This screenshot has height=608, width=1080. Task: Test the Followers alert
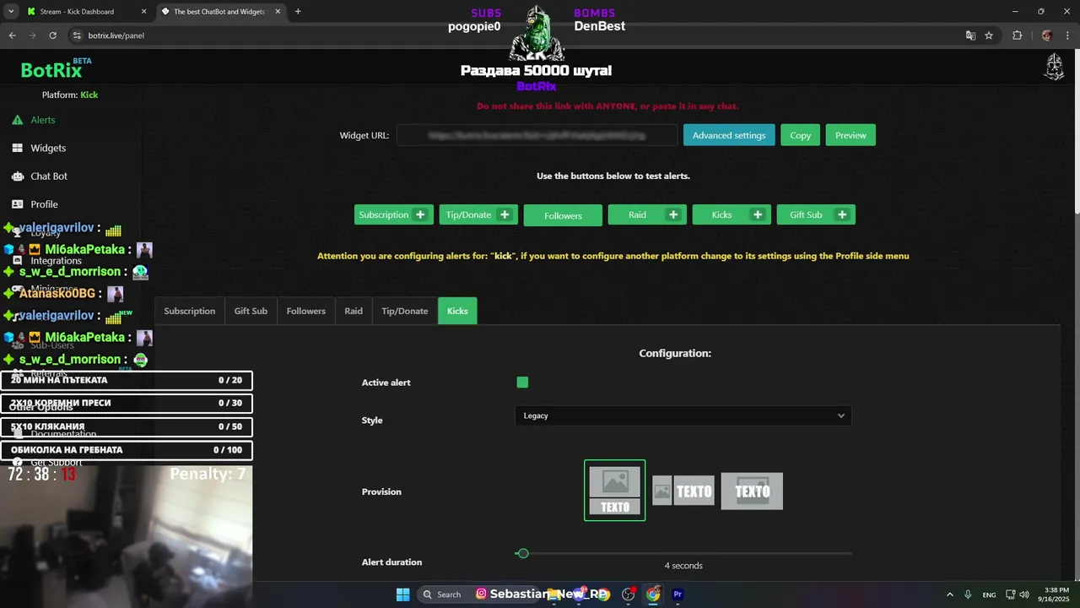tap(563, 215)
